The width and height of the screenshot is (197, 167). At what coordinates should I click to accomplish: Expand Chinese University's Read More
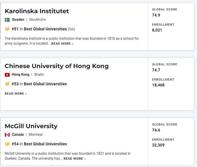(16, 94)
